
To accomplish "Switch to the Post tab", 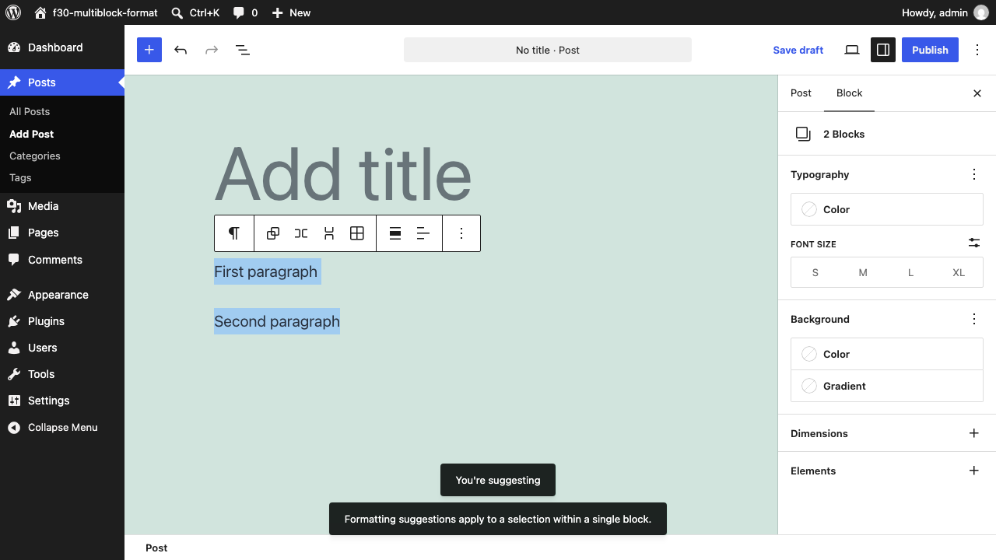I will (x=801, y=93).
